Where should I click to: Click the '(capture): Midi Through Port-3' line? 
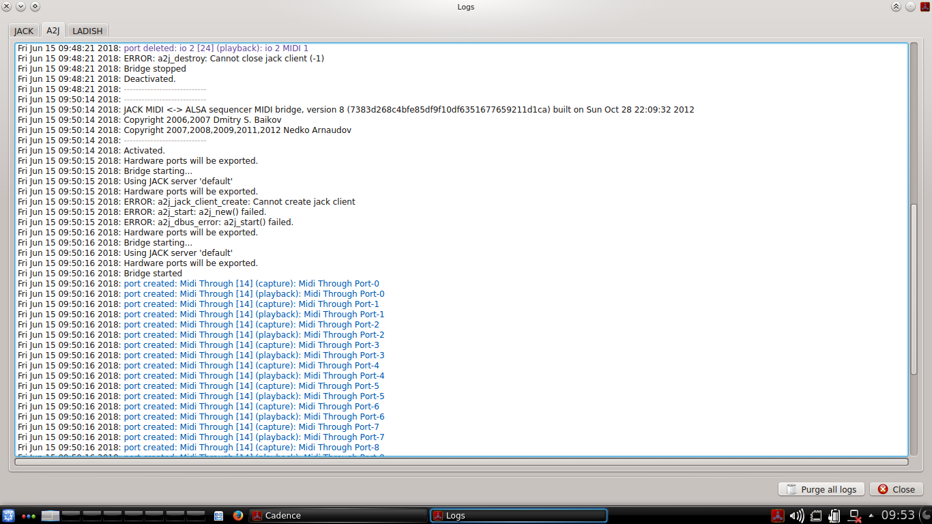(199, 345)
